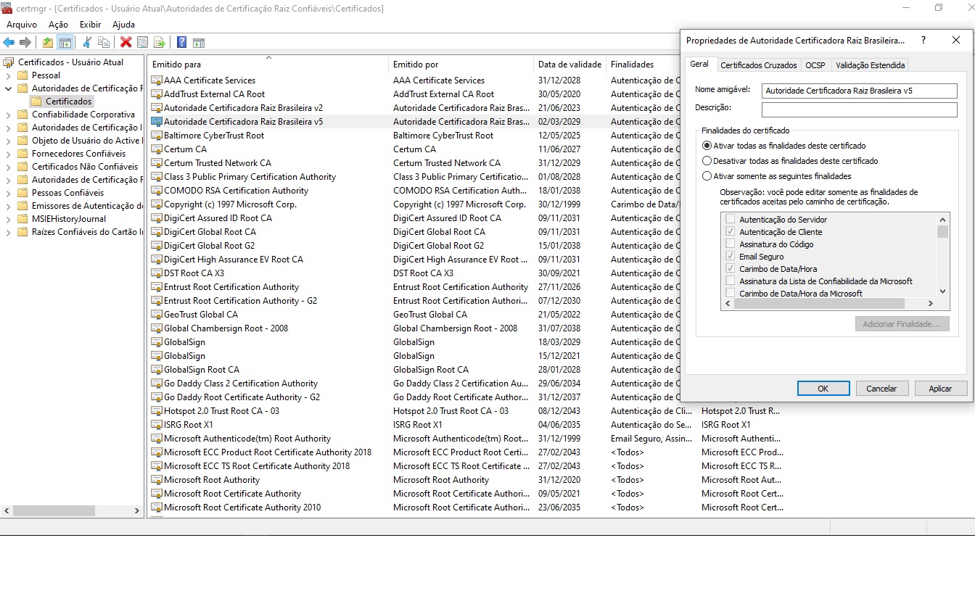Viewport: 975px width, 609px height.
Task: Click the Cut toolbar icon
Action: (86, 41)
